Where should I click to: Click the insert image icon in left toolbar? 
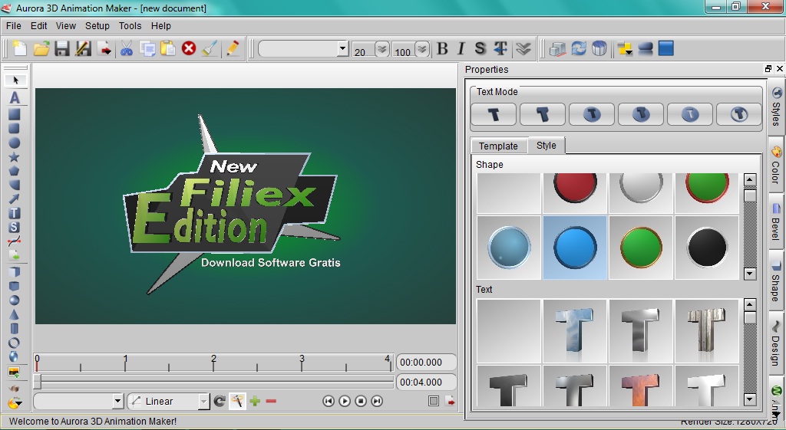[x=14, y=373]
